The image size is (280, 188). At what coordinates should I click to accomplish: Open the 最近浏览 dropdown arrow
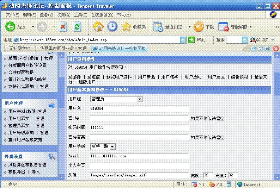189,27
